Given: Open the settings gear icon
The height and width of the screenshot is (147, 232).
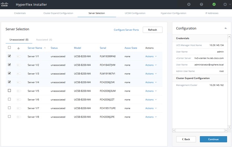Looking at the screenshot, I should pyautogui.click(x=225, y=4).
